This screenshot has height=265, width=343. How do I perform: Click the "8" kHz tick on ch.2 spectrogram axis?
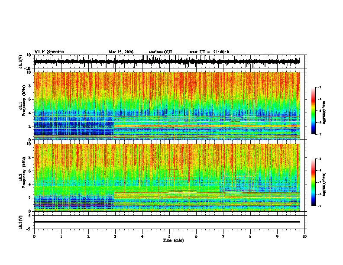click(x=30, y=158)
